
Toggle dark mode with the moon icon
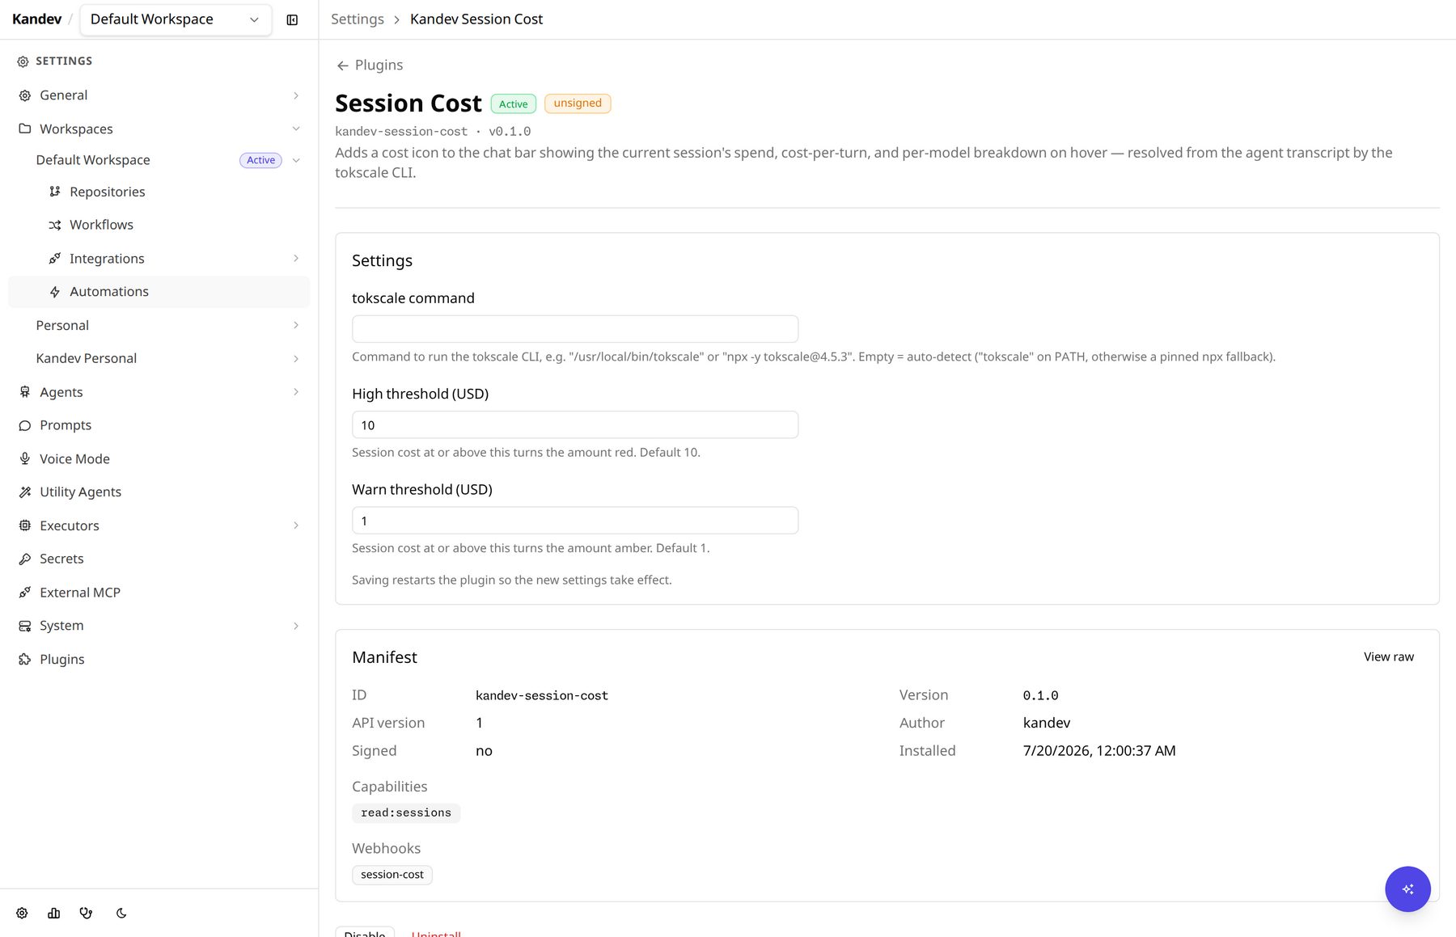121,913
